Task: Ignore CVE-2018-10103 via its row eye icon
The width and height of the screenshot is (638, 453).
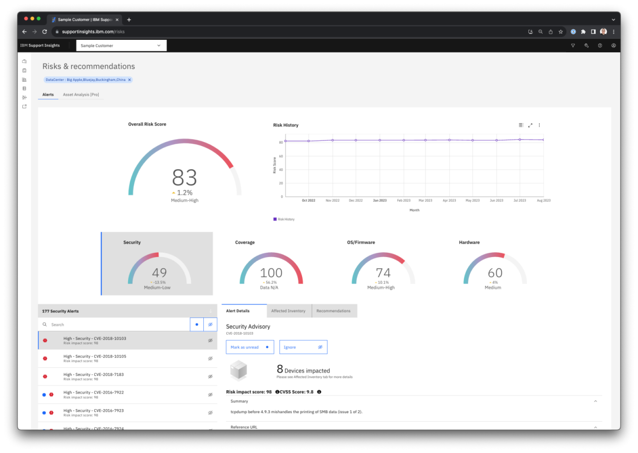Action: click(210, 340)
